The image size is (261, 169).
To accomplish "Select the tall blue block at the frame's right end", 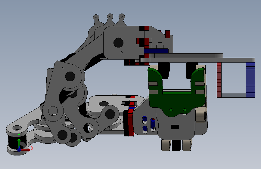I will tap(250, 80).
